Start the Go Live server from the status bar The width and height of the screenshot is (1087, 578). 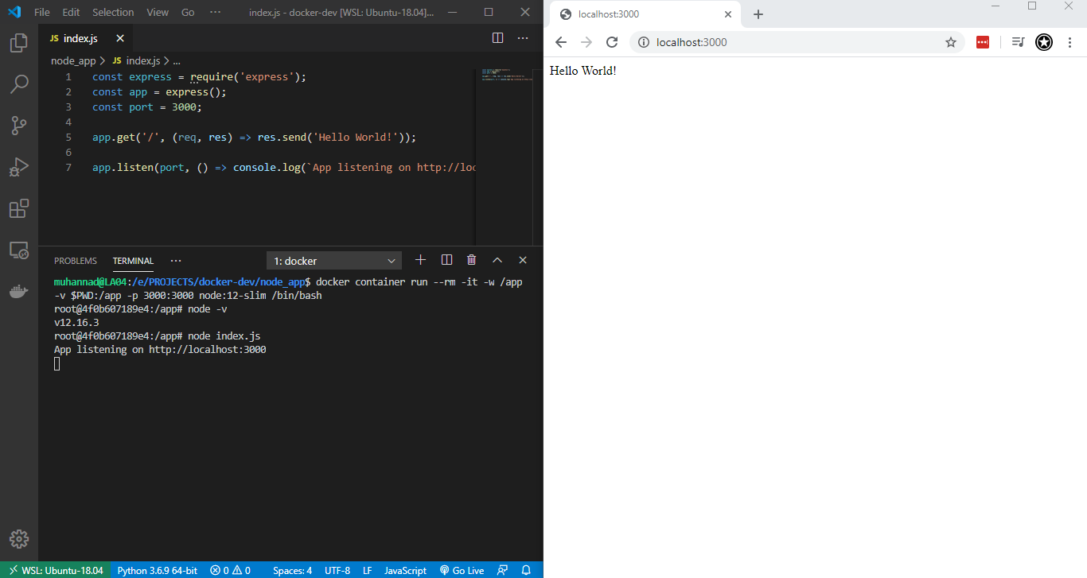462,570
